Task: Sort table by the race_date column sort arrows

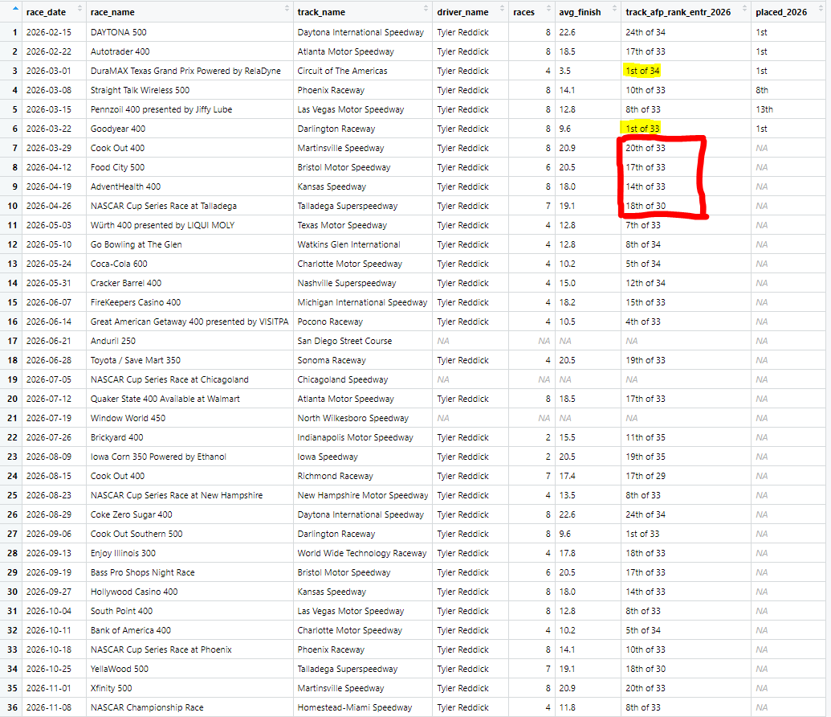Action: 80,9
